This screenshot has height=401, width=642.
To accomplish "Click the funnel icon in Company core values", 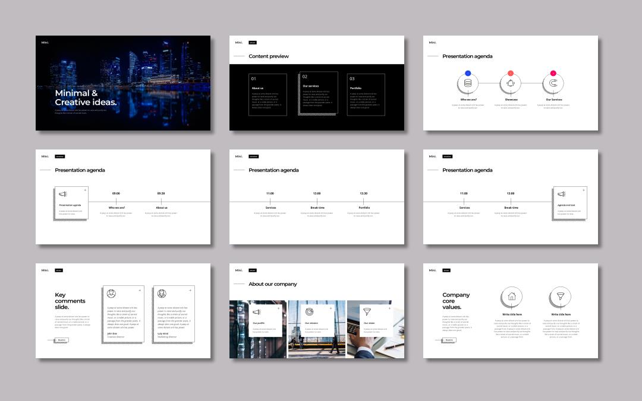I will (560, 297).
